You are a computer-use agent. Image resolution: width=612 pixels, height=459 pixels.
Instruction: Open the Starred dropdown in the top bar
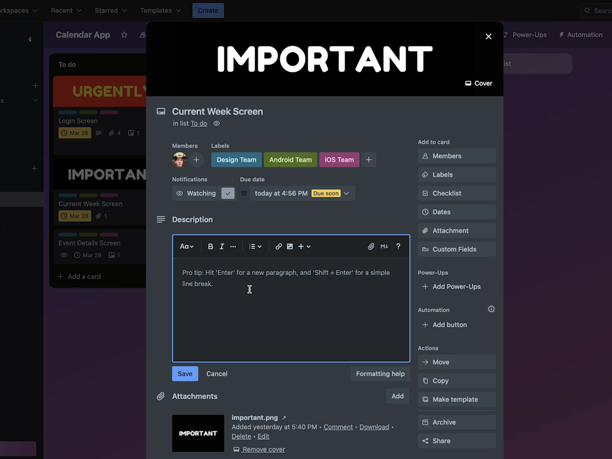111,10
